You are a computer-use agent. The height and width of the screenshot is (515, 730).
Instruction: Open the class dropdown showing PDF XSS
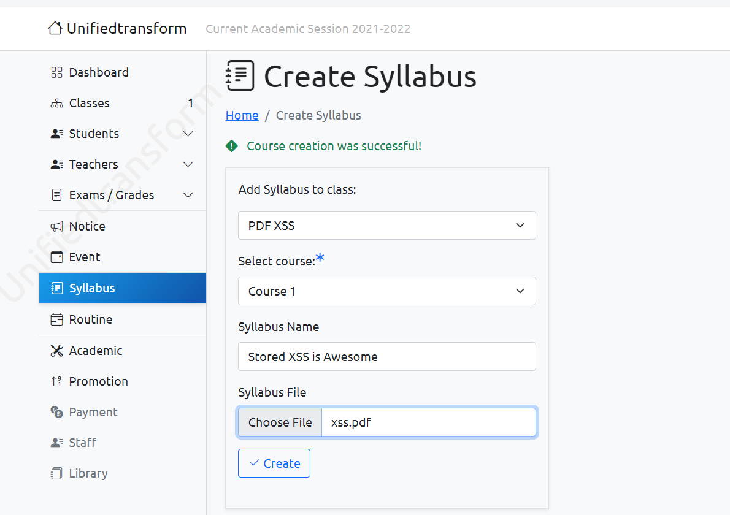[x=387, y=226]
